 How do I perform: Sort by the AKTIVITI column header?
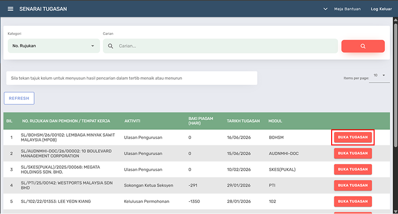pos(132,121)
